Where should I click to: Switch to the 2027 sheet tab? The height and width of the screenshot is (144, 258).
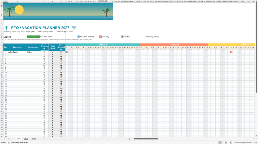18,139
